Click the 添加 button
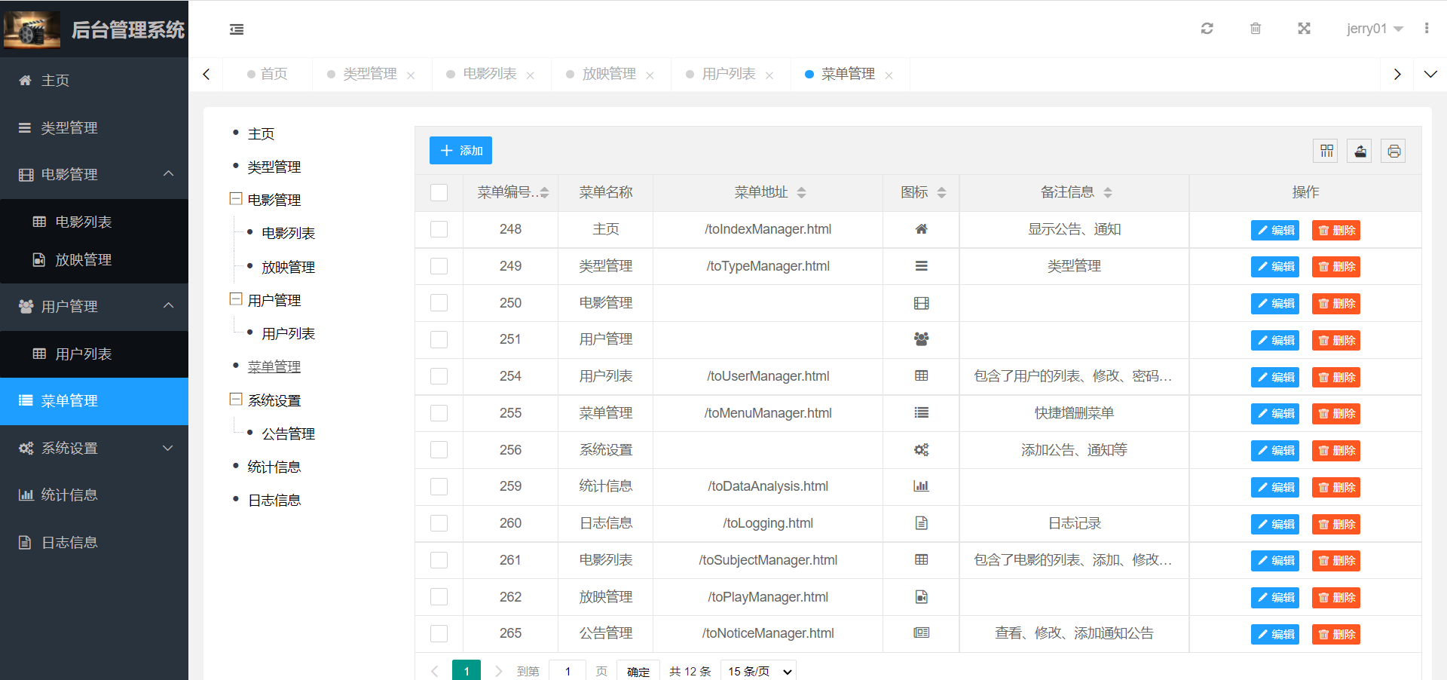 coord(460,150)
